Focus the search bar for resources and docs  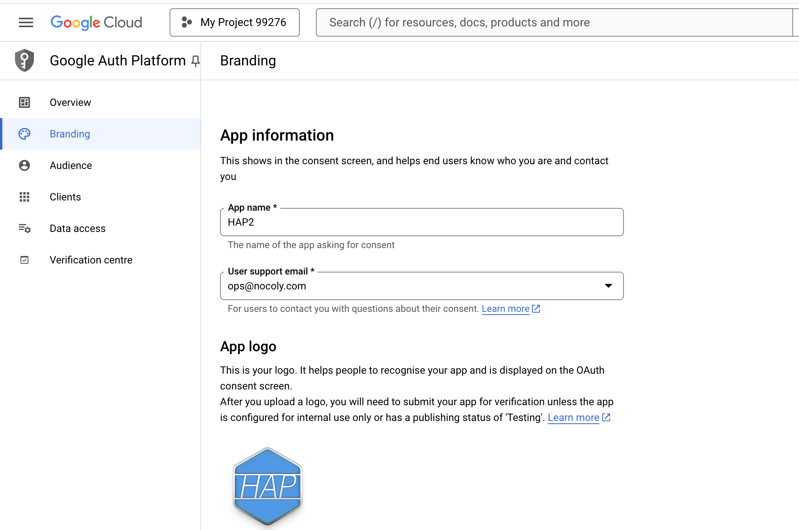coord(554,22)
